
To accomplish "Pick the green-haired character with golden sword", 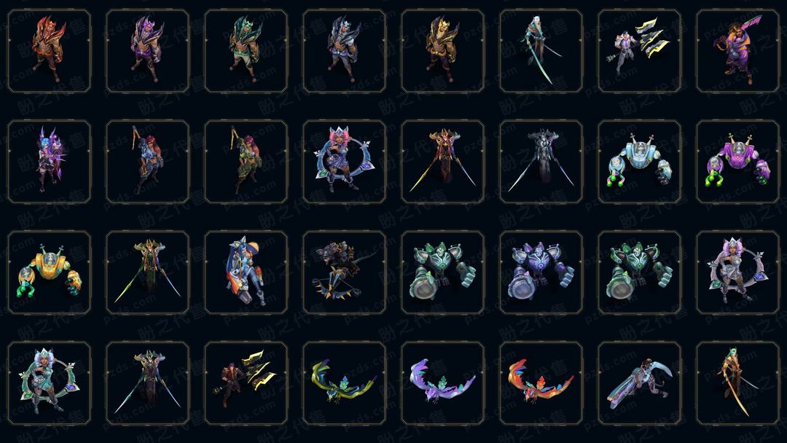I will 737,383.
